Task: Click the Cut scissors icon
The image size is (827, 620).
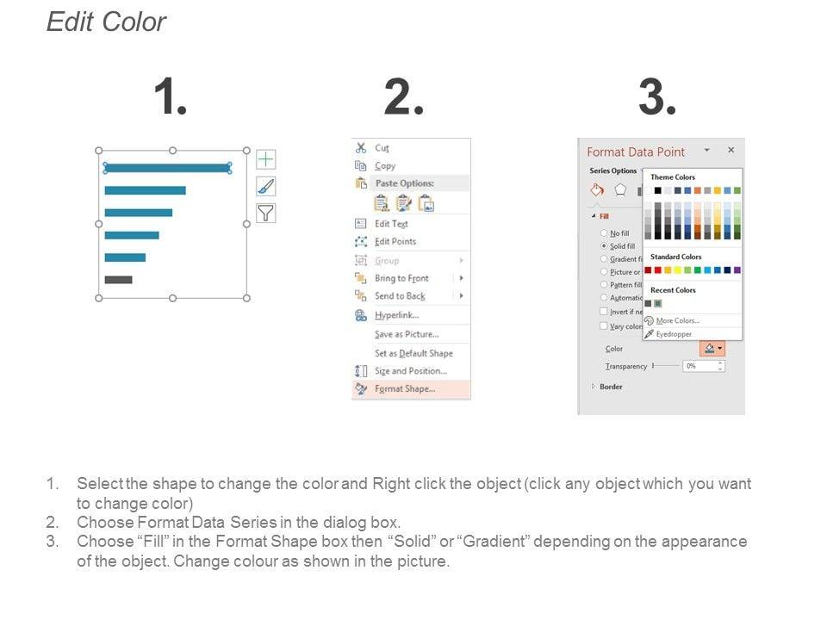Action: tap(361, 148)
